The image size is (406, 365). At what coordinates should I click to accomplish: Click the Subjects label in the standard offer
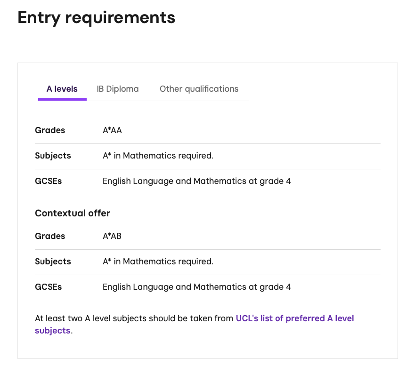click(x=53, y=156)
